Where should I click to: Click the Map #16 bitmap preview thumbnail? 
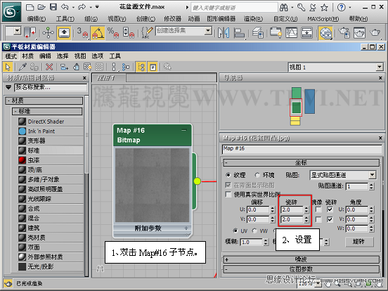(153, 185)
